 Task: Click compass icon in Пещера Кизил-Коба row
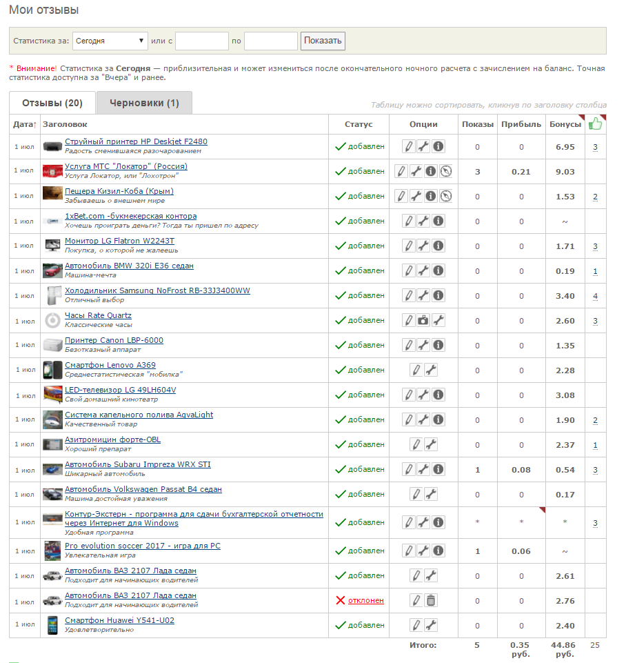coord(446,196)
